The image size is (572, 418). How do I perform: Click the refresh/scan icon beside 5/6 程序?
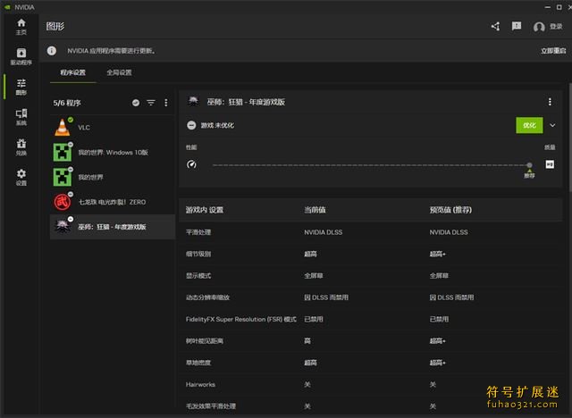coord(136,103)
